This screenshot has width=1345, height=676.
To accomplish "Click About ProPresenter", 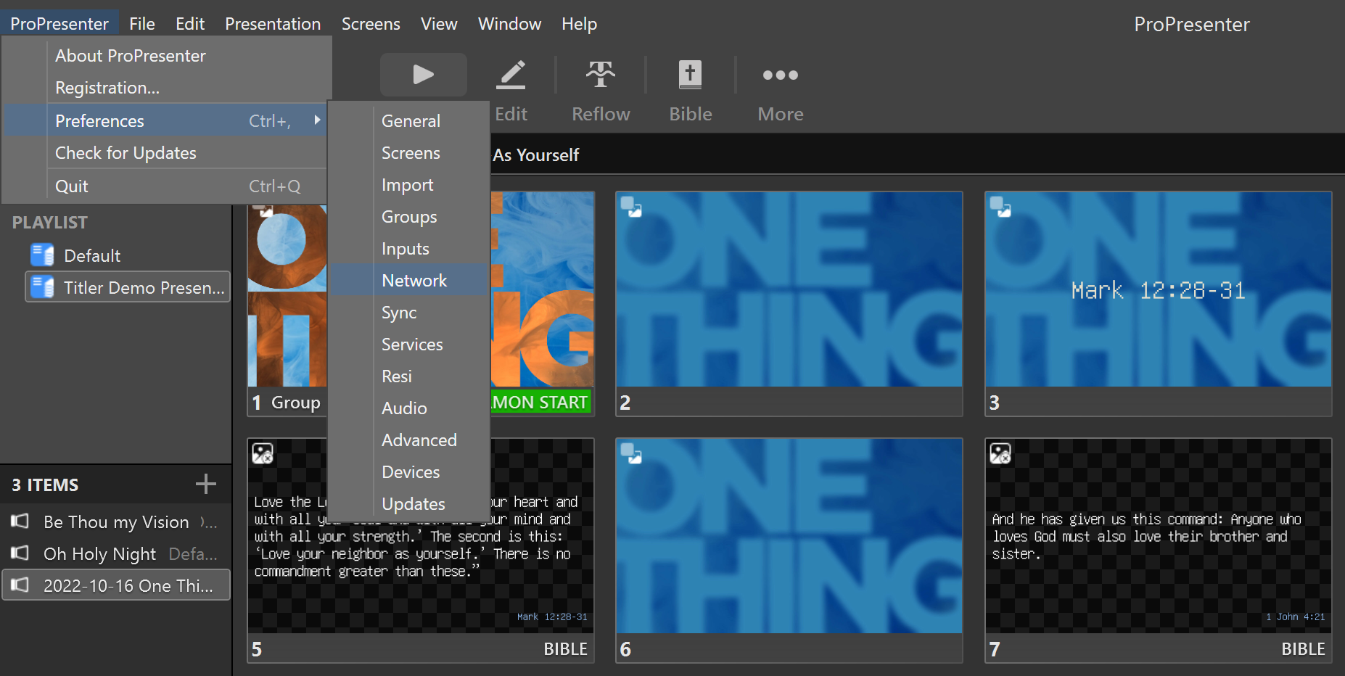I will coord(131,55).
